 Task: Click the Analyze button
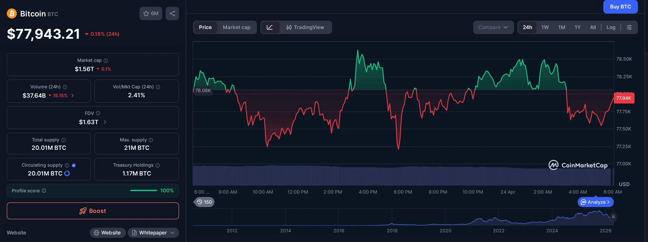pos(596,202)
